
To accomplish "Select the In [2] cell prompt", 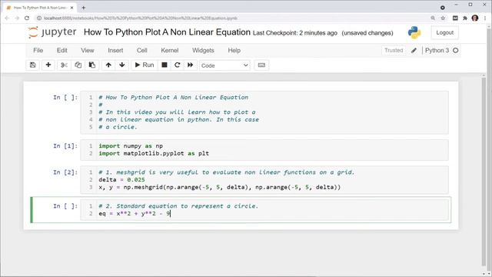I will tap(65, 172).
